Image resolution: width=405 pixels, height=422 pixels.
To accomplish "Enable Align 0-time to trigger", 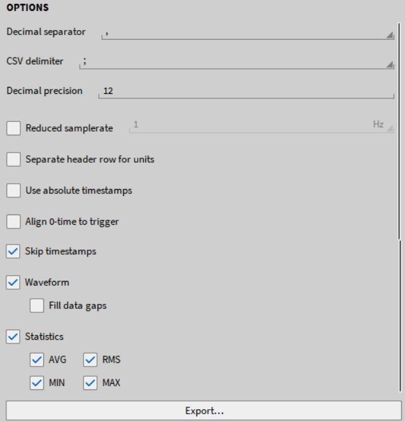I will click(13, 222).
